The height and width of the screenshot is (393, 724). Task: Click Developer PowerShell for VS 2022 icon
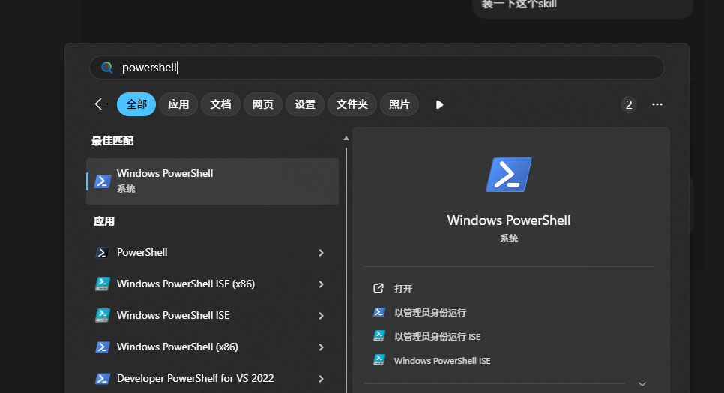coord(103,378)
